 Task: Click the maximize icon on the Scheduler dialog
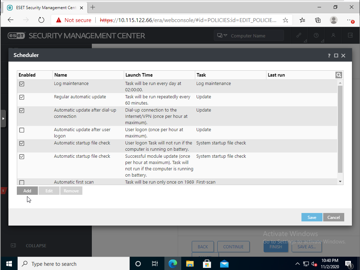pos(336,55)
